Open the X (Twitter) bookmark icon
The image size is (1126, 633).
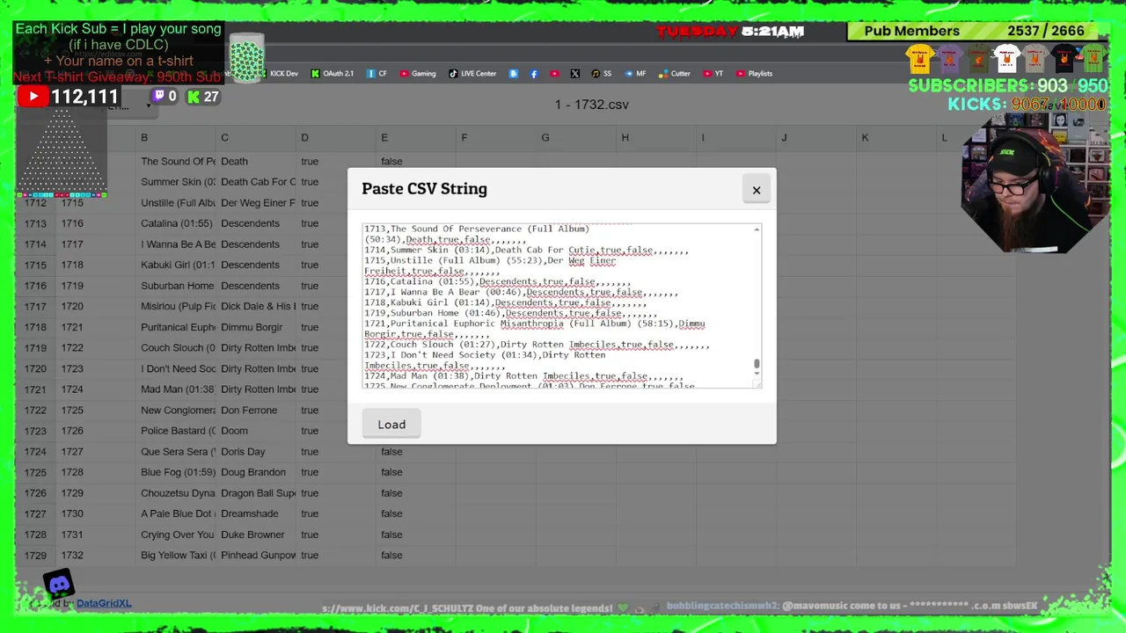(575, 74)
